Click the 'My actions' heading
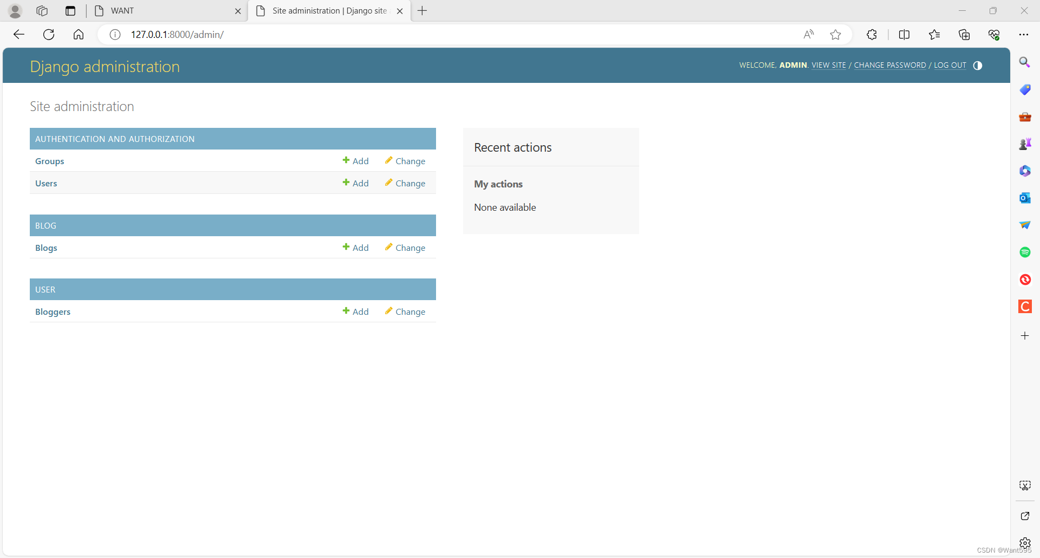This screenshot has width=1040, height=558. point(498,184)
